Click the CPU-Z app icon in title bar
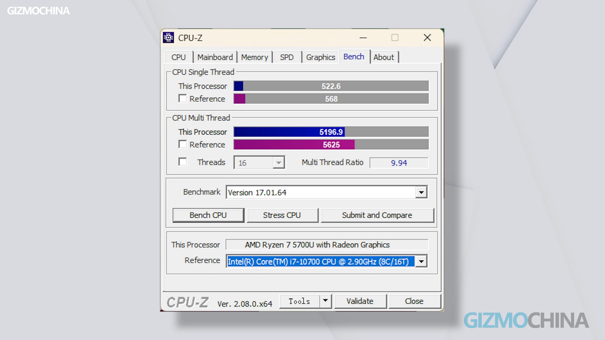Image resolution: width=605 pixels, height=340 pixels. (168, 37)
